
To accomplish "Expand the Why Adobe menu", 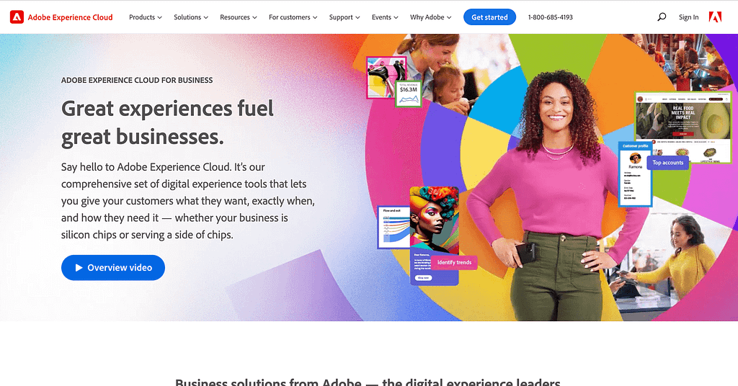I will click(x=431, y=17).
